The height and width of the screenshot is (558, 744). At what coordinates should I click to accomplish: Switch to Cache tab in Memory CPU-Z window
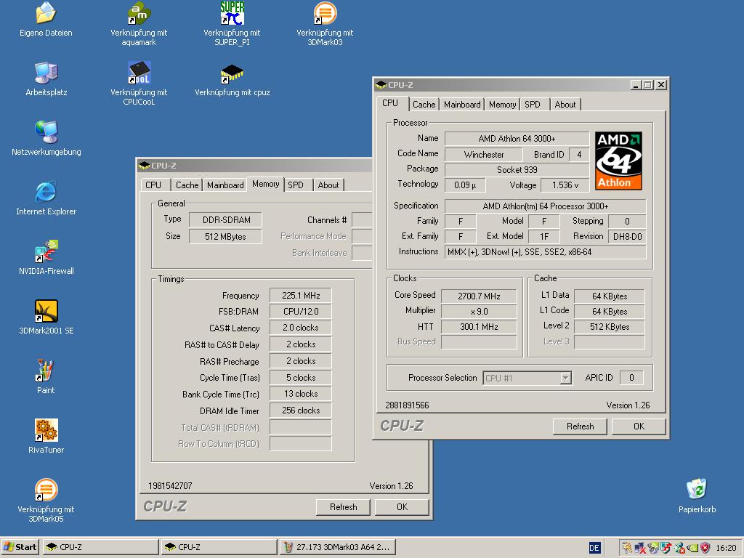coord(187,185)
